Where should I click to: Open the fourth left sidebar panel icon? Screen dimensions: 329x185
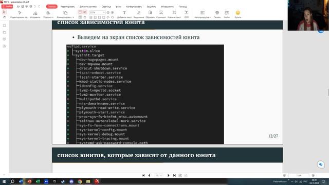pyautogui.click(x=4, y=46)
